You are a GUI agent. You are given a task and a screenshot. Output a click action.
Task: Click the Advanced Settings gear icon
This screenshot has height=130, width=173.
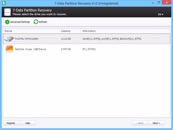tap(7, 22)
